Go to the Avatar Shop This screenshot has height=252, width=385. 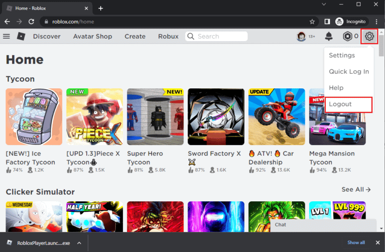[x=92, y=36]
